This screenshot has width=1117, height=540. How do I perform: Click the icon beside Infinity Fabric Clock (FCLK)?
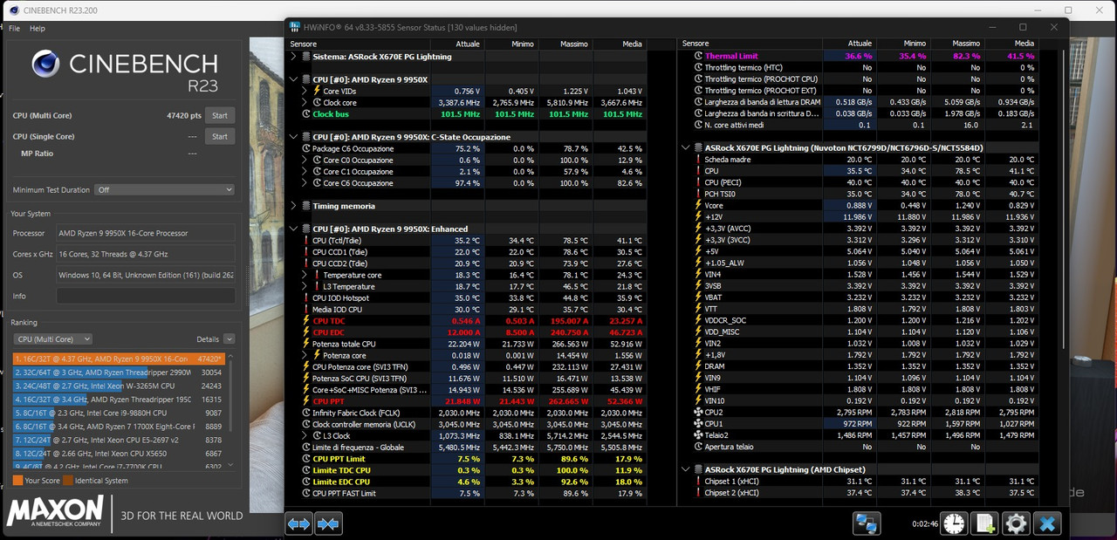tap(306, 413)
